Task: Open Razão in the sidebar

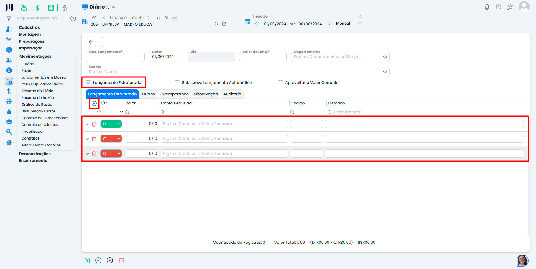Action: point(27,71)
